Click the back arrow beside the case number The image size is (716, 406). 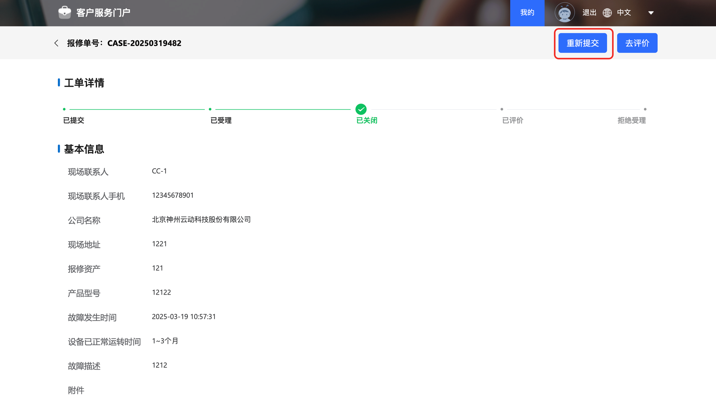[56, 43]
